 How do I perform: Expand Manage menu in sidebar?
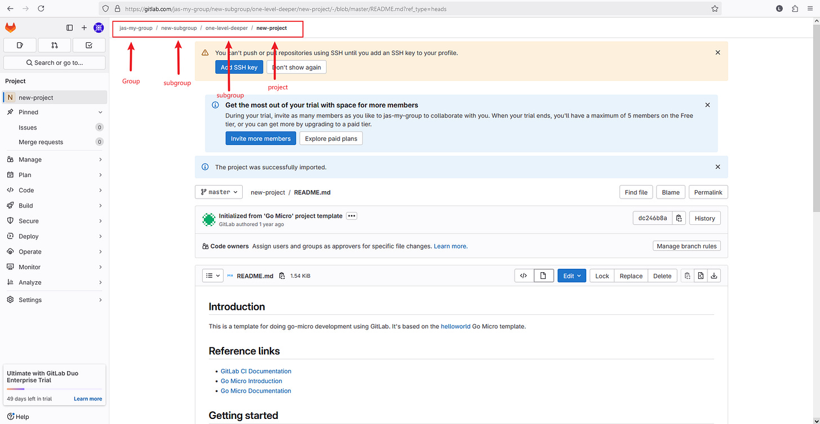click(x=55, y=159)
